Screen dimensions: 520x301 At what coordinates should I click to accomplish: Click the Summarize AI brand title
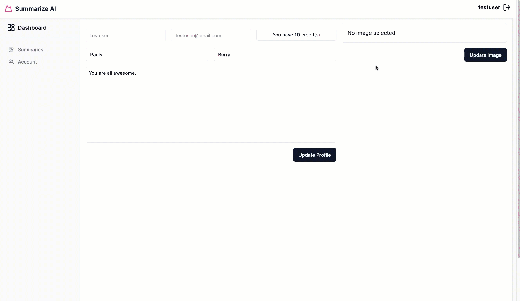[x=36, y=9]
